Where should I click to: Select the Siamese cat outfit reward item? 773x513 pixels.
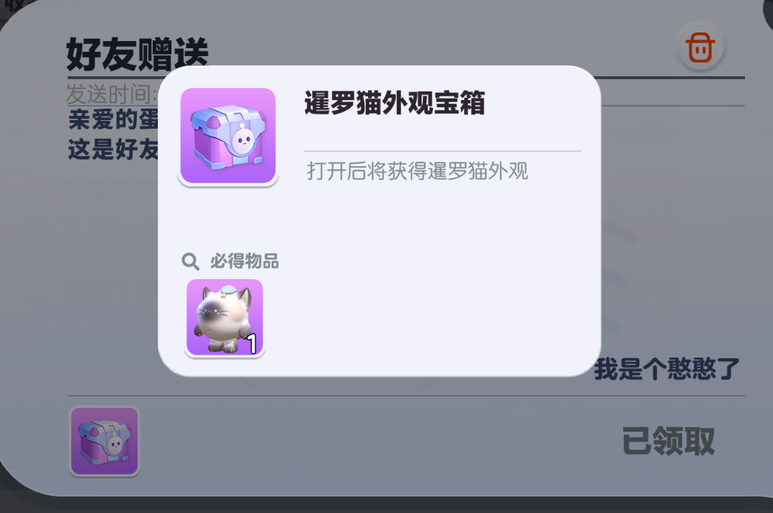click(x=225, y=318)
